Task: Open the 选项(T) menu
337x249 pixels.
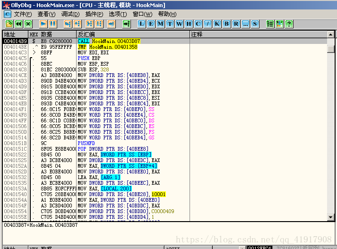Action: pyautogui.click(x=118, y=14)
